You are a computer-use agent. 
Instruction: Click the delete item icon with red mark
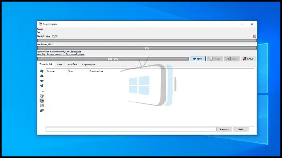click(x=42, y=96)
